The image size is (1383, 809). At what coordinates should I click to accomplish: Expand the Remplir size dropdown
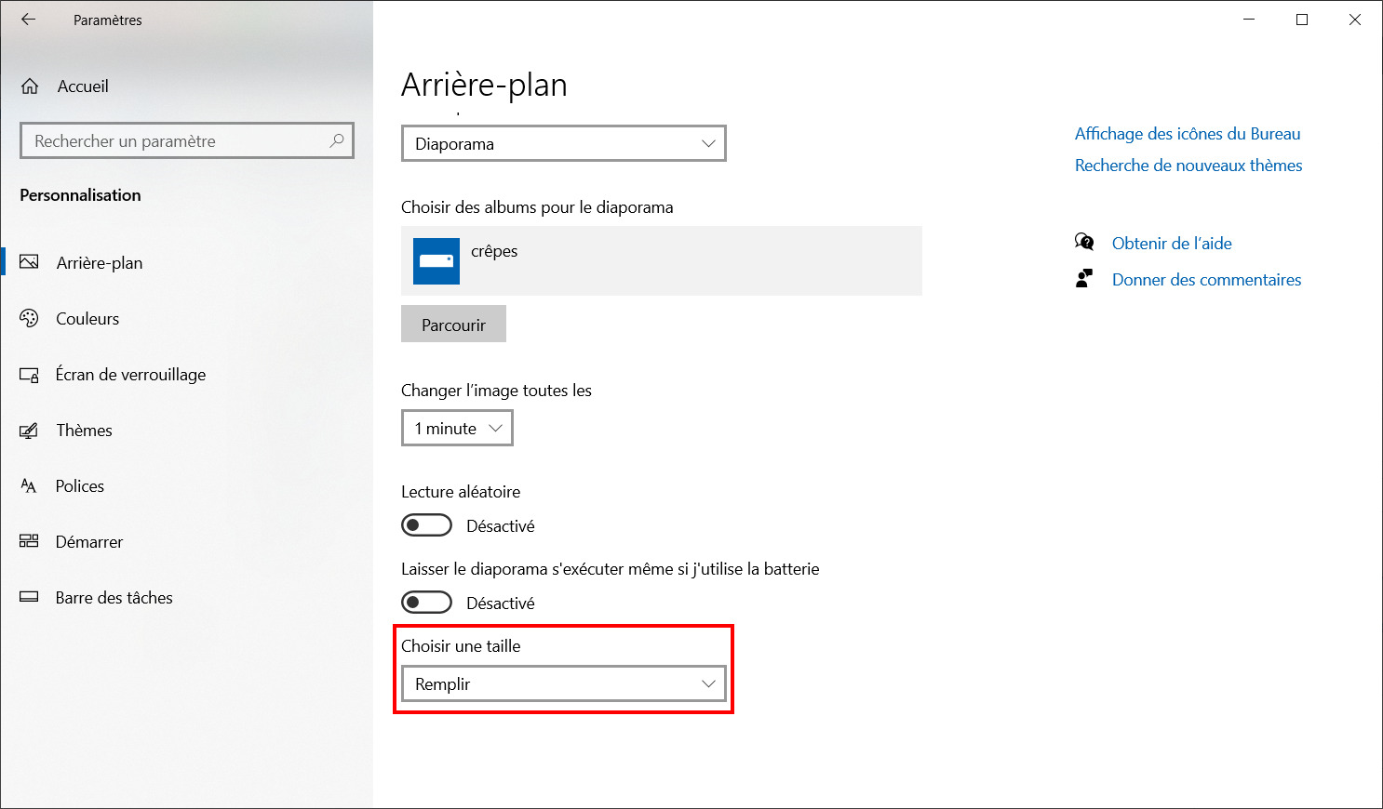click(x=564, y=684)
